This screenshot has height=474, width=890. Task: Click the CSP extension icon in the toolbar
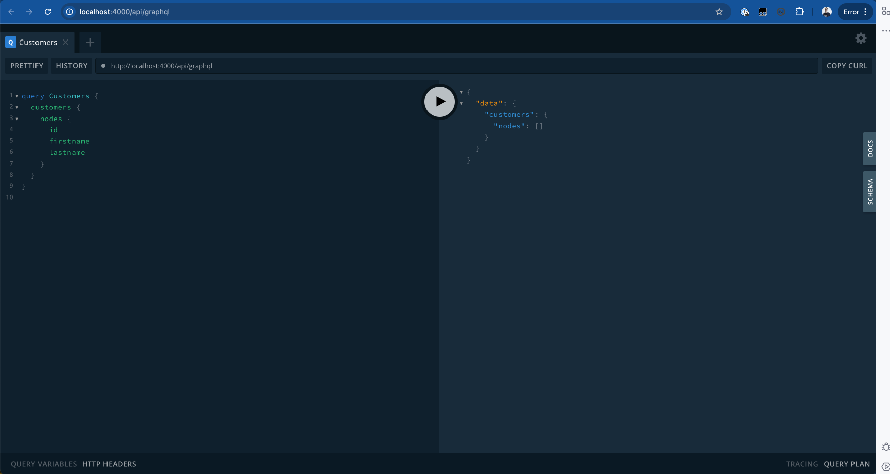781,11
